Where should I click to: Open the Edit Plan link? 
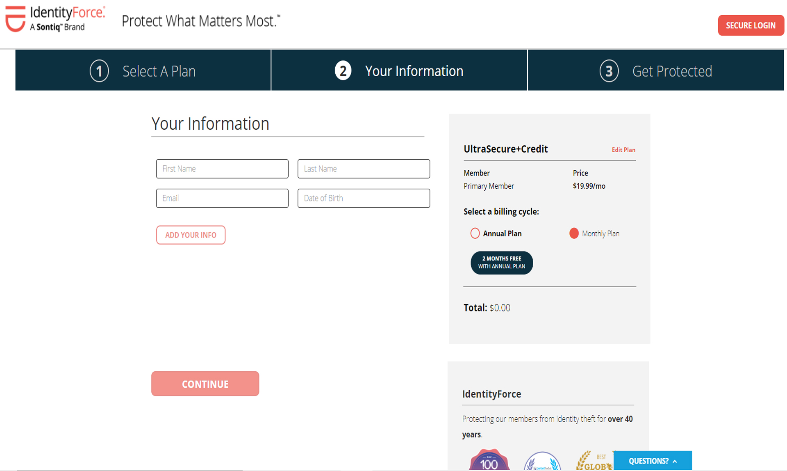623,150
